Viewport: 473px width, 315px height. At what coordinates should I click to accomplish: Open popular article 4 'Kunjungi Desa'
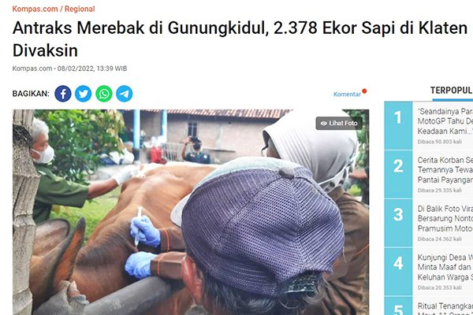[x=445, y=268]
